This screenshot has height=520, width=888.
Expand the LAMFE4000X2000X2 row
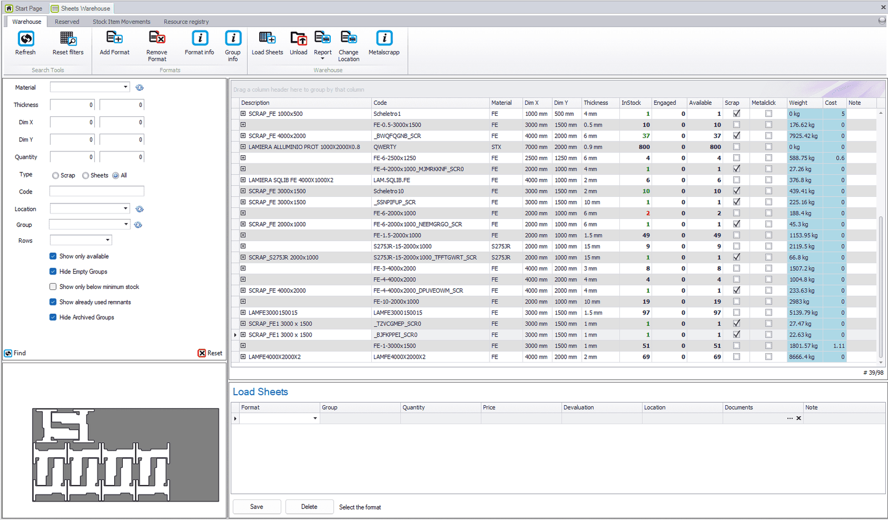243,357
